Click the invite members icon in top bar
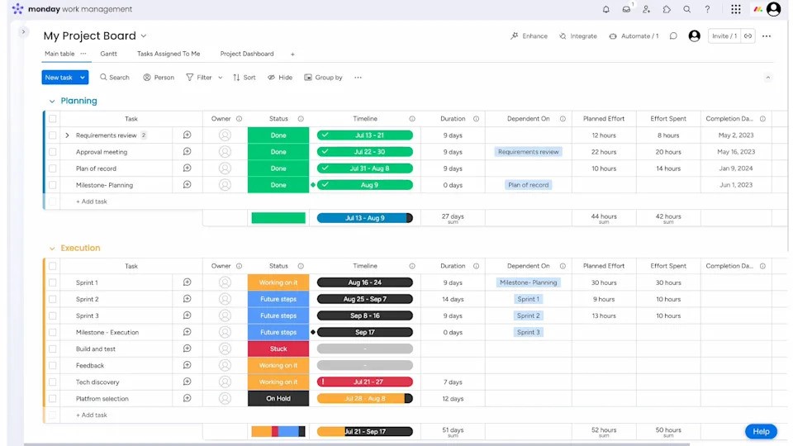This screenshot has height=446, width=793. coord(646,10)
